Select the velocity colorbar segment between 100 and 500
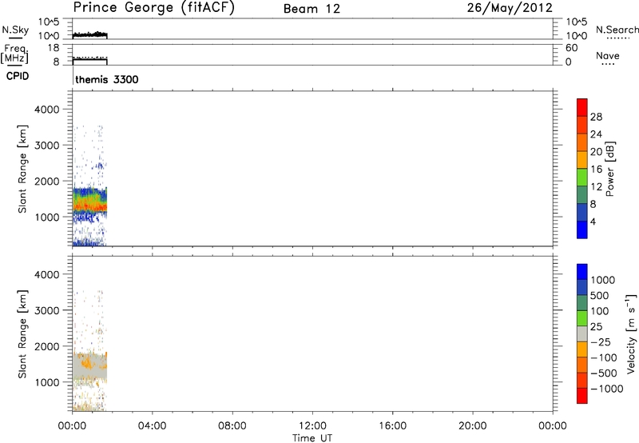Image resolution: width=639 pixels, height=443 pixels. tap(582, 303)
